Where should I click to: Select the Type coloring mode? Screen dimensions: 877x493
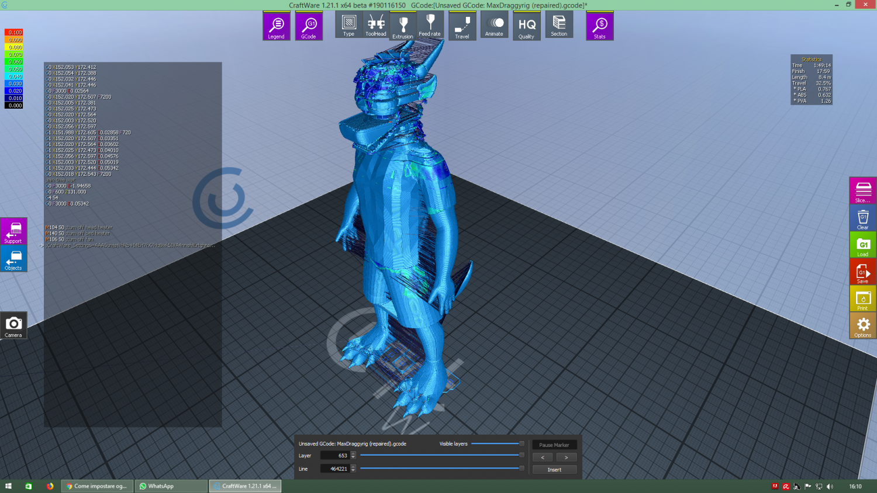(x=348, y=25)
